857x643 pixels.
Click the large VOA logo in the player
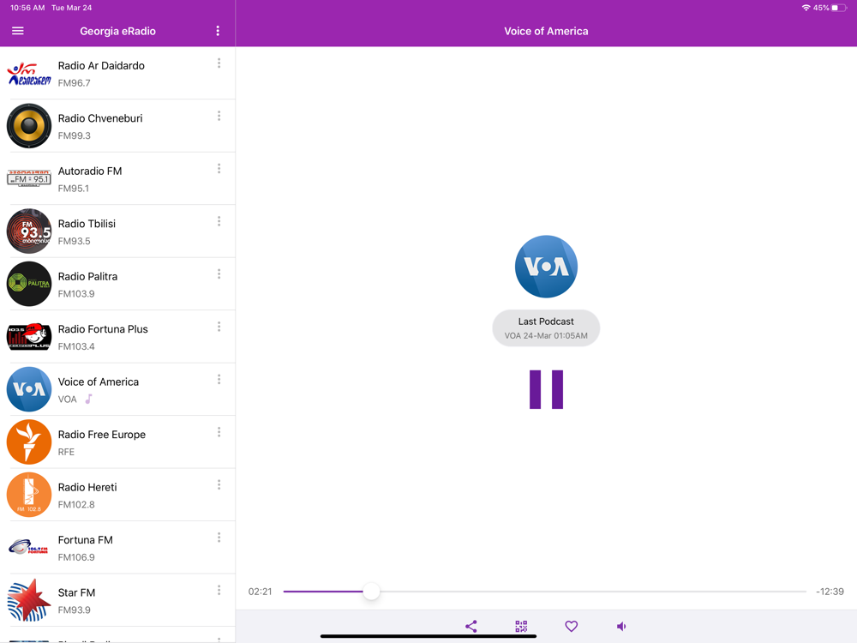pyautogui.click(x=546, y=267)
